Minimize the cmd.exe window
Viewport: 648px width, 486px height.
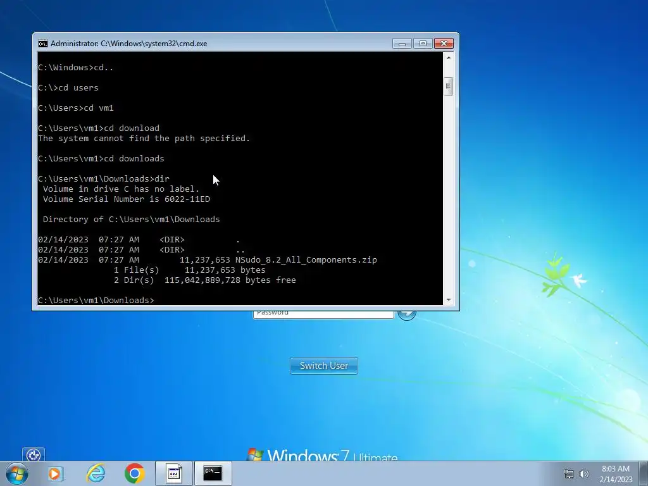(402, 44)
